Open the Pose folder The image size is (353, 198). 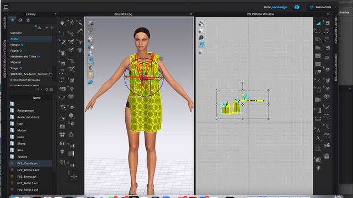(20, 137)
